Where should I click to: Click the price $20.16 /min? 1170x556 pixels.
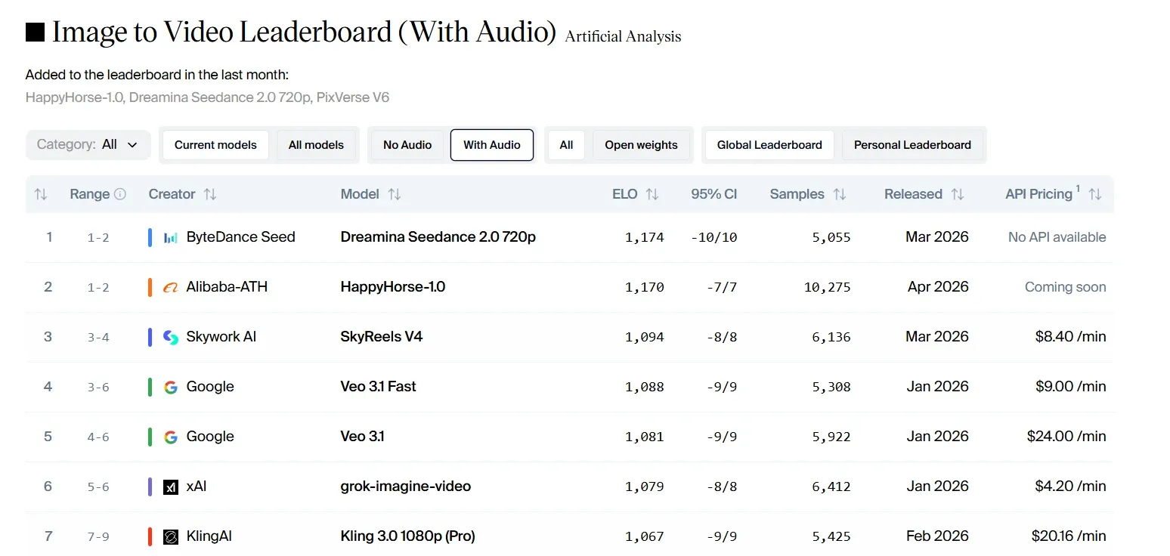tap(1069, 536)
